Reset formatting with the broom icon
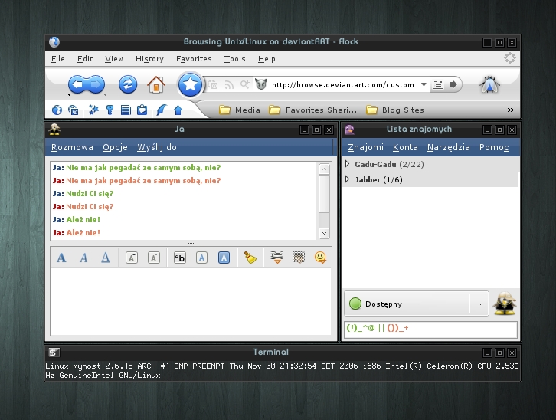 (250, 258)
